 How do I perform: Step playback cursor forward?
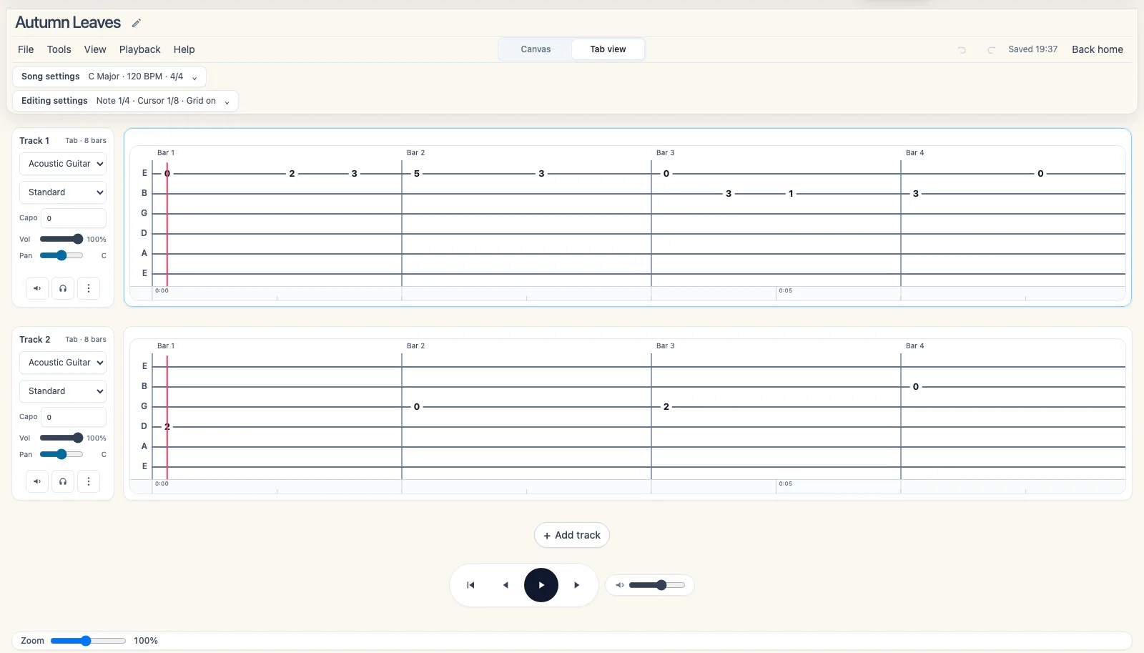(577, 585)
